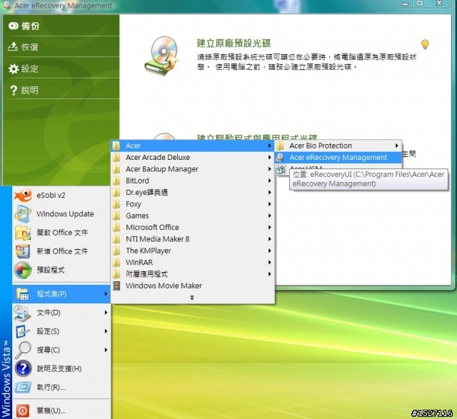Click the magnifying glass search icon
457x419 pixels.
click(23, 350)
